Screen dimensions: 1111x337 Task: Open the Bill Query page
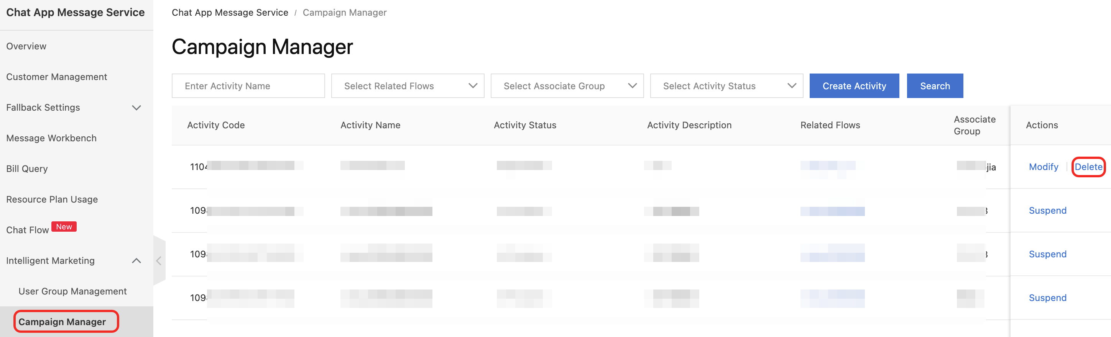(x=27, y=169)
